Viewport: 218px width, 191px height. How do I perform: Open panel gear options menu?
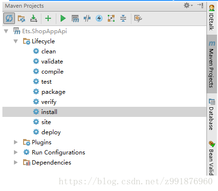pos(188,5)
